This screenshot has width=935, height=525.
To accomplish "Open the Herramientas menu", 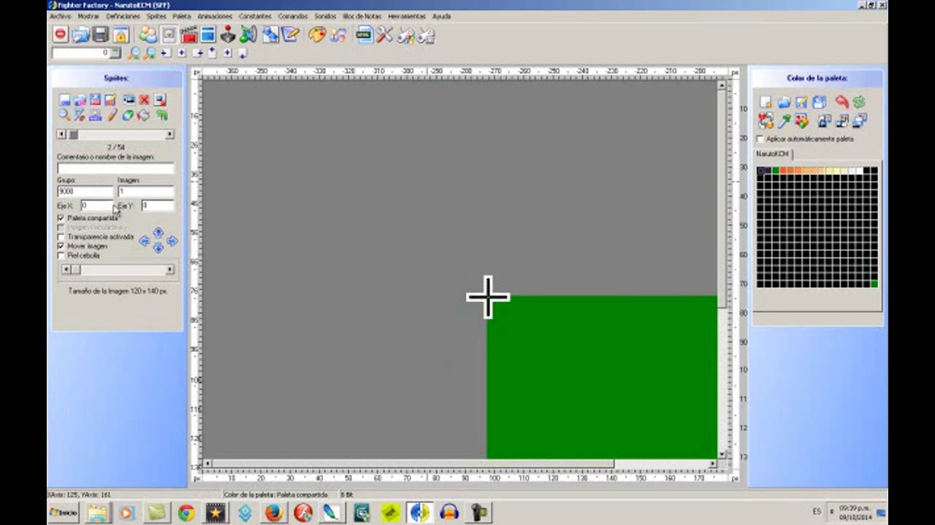I will pos(407,16).
